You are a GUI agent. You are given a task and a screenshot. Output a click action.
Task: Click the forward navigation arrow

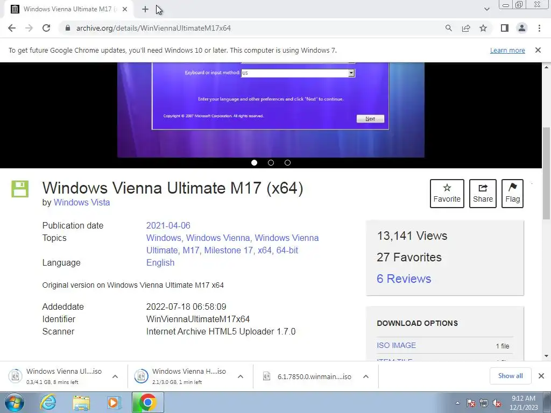coord(29,28)
